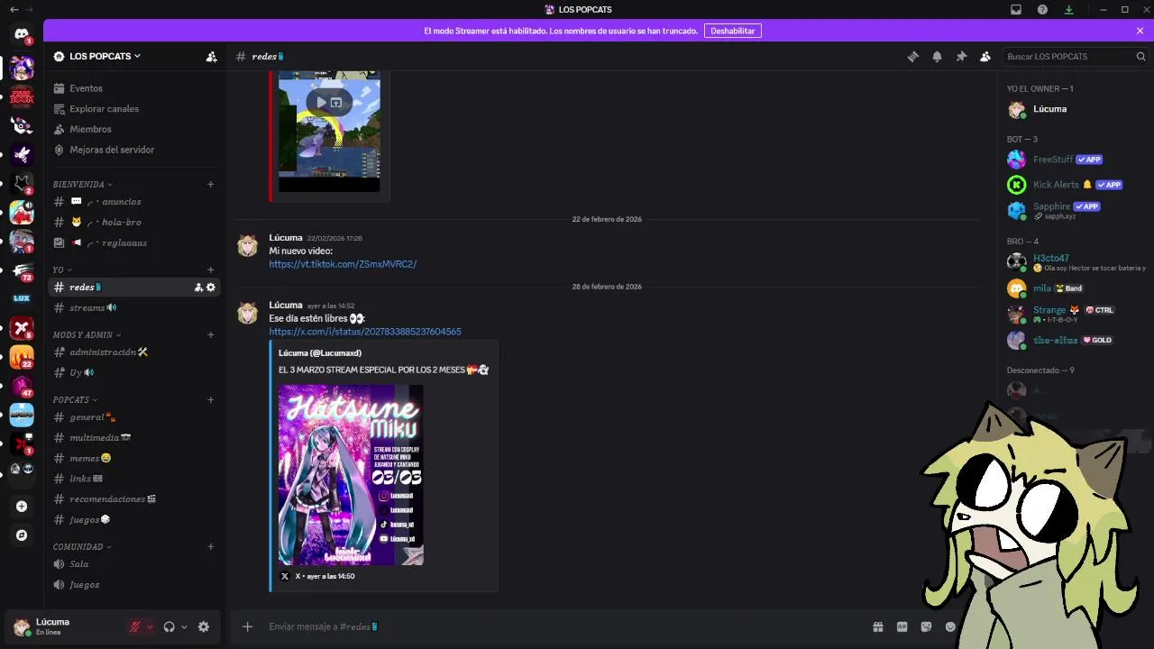Click the green download update icon
1154x649 pixels.
pyautogui.click(x=1068, y=9)
